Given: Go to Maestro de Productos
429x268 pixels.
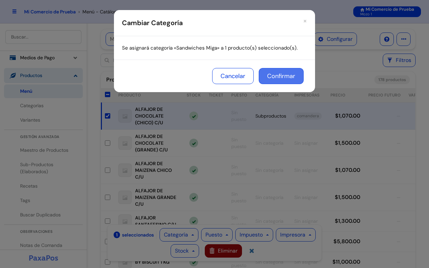Looking at the screenshot, I should click(43, 150).
